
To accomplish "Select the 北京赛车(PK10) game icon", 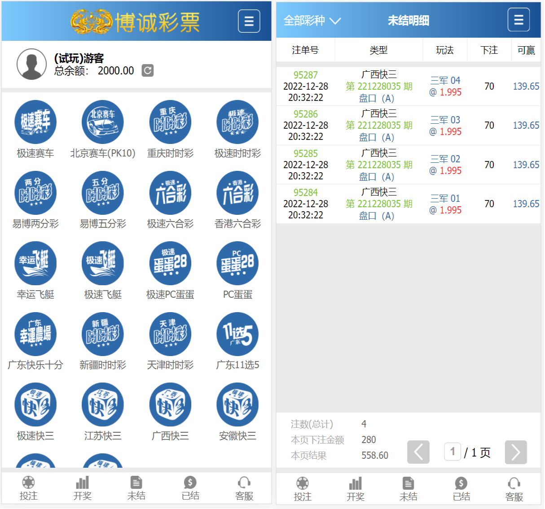I will (103, 122).
